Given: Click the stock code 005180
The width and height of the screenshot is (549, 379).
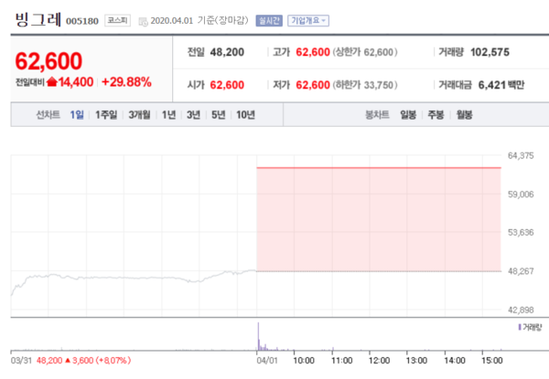Looking at the screenshot, I should pos(82,21).
